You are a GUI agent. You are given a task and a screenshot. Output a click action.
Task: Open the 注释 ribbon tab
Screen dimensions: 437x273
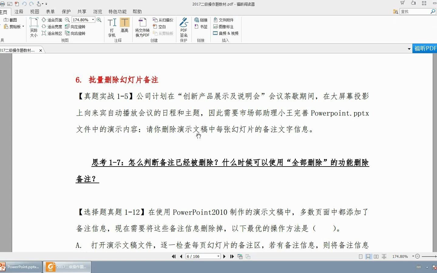(19, 12)
